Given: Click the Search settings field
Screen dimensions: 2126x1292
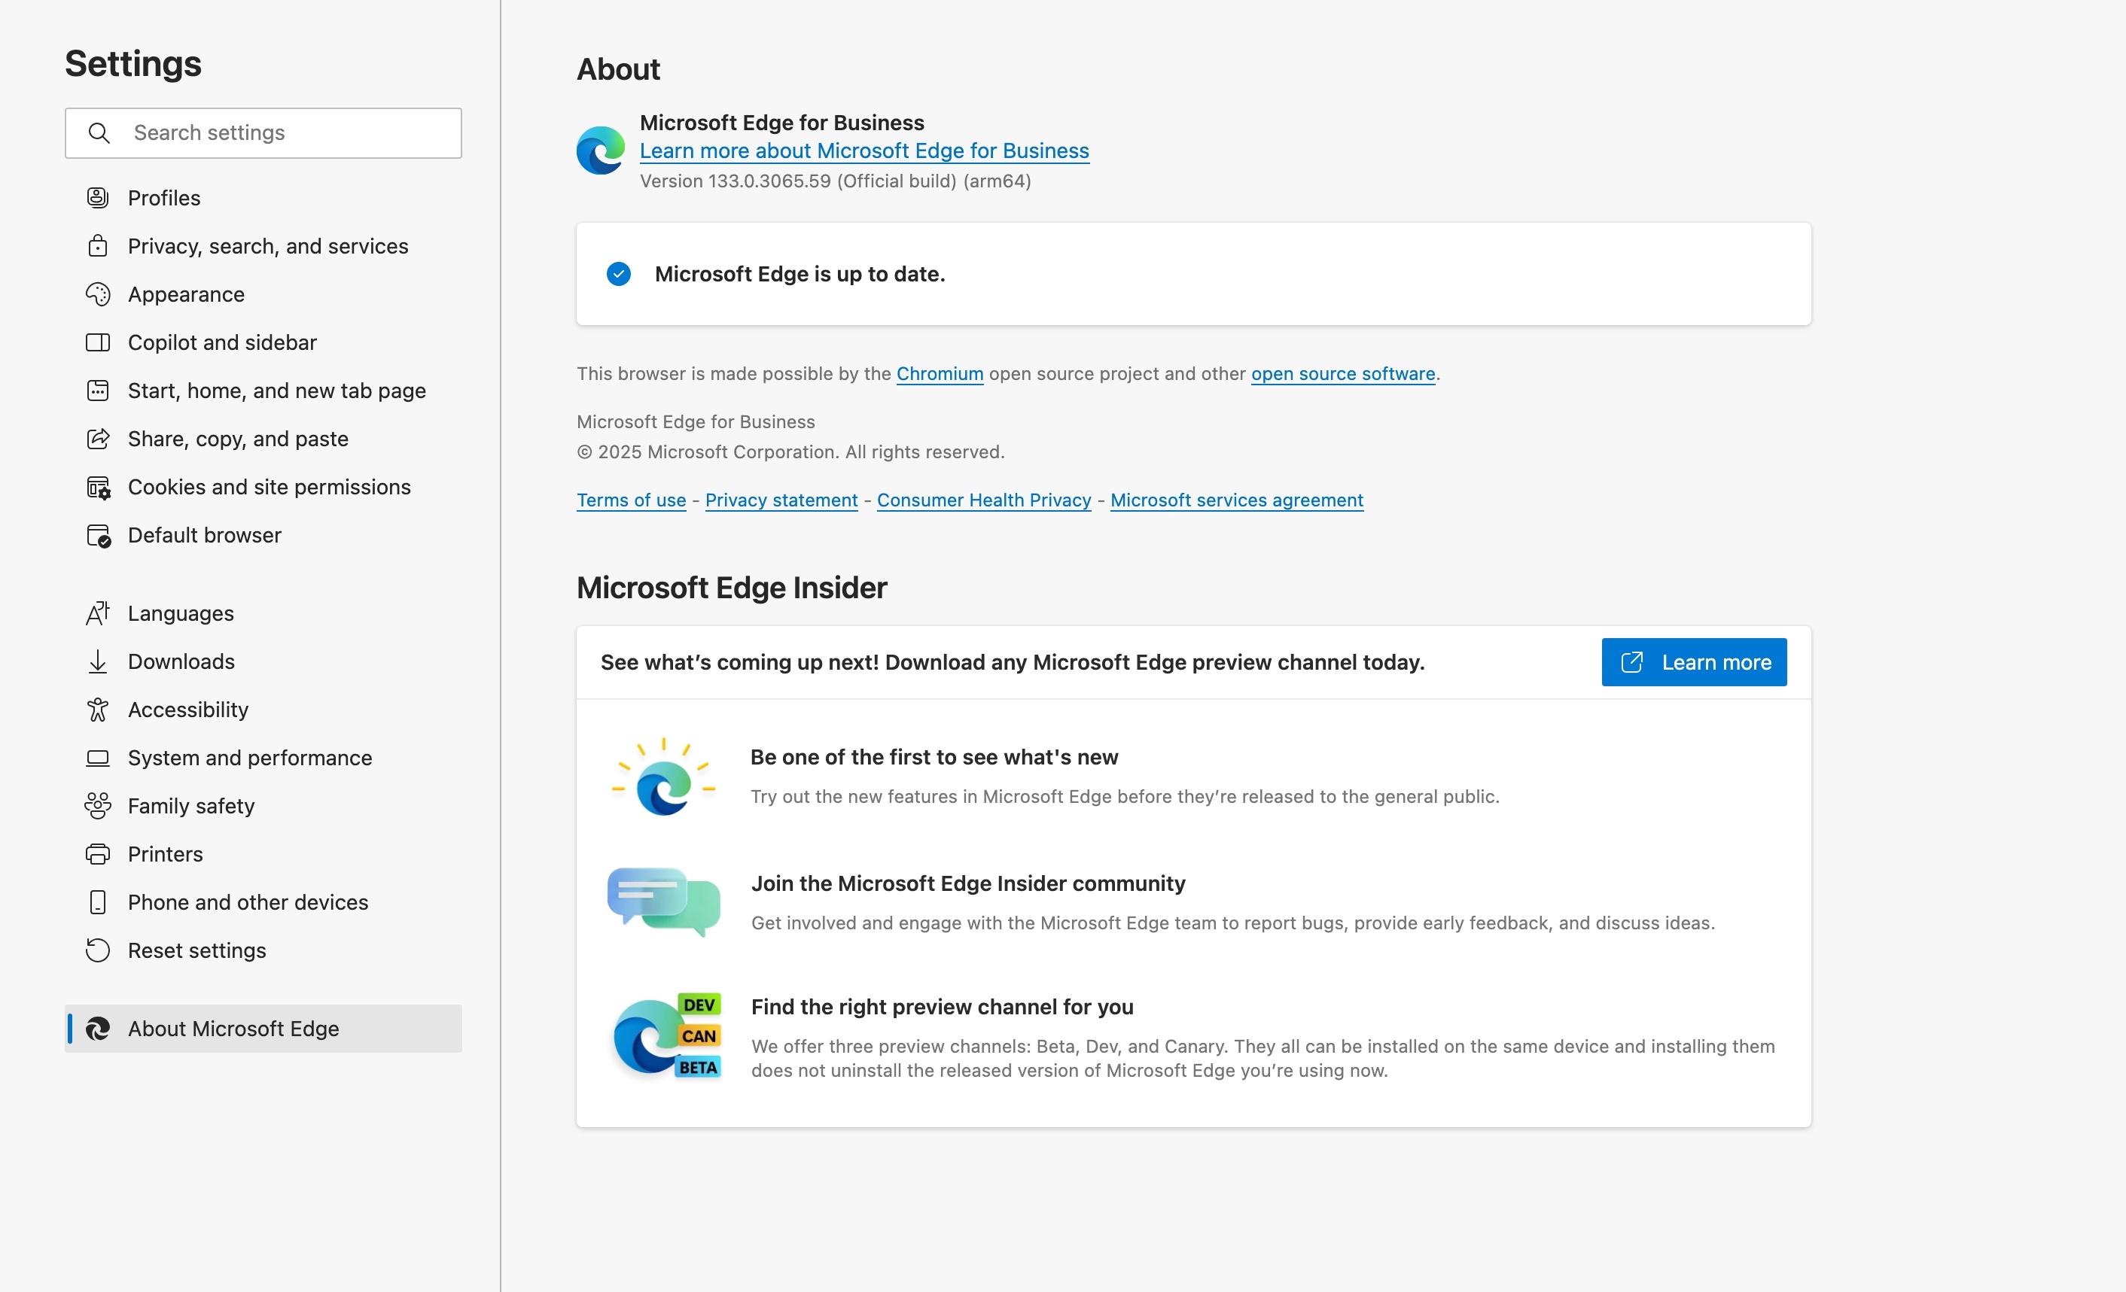Looking at the screenshot, I should coord(263,133).
